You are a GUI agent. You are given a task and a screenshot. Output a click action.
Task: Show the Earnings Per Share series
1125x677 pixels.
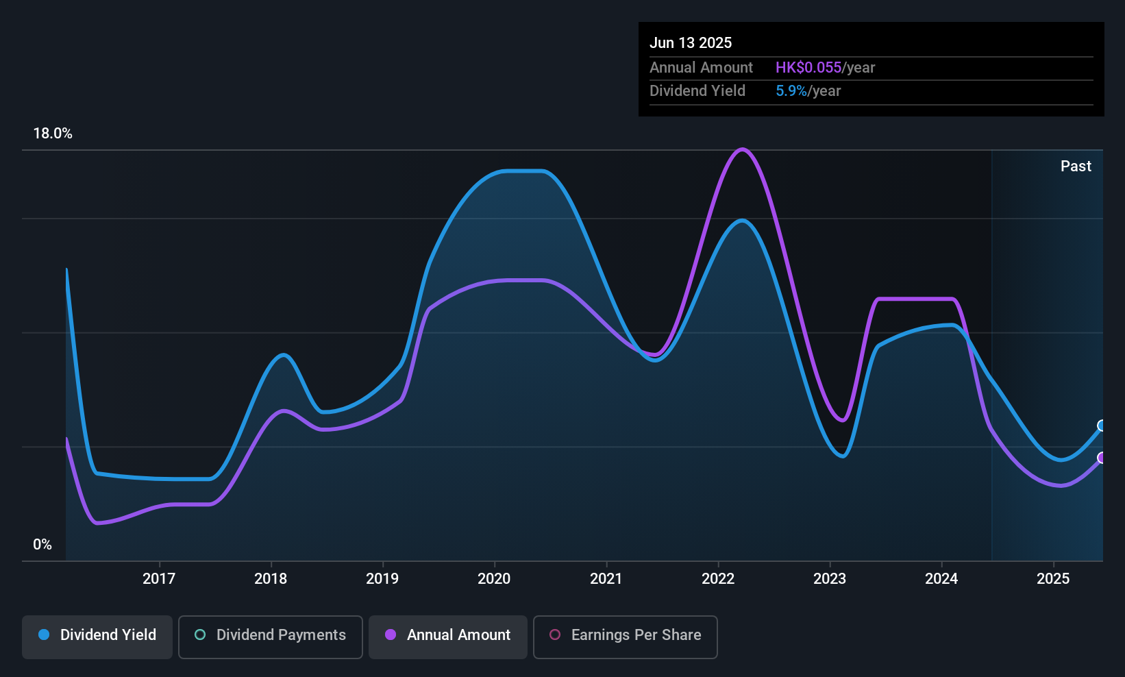click(x=626, y=637)
